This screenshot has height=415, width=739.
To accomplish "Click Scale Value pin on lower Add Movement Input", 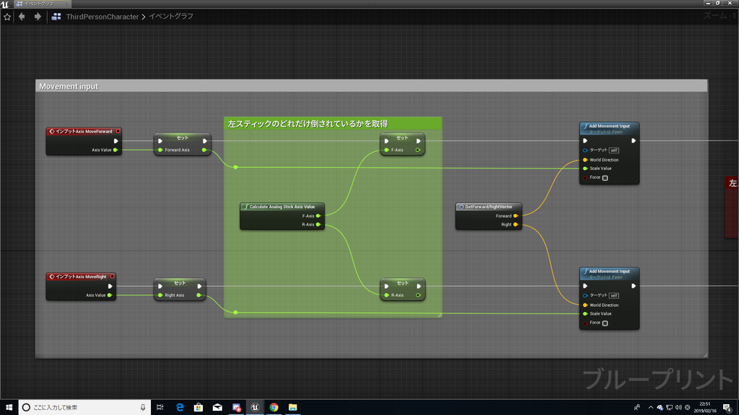I will [x=585, y=314].
